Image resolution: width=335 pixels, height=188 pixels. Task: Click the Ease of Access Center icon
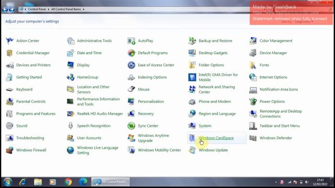(x=131, y=65)
